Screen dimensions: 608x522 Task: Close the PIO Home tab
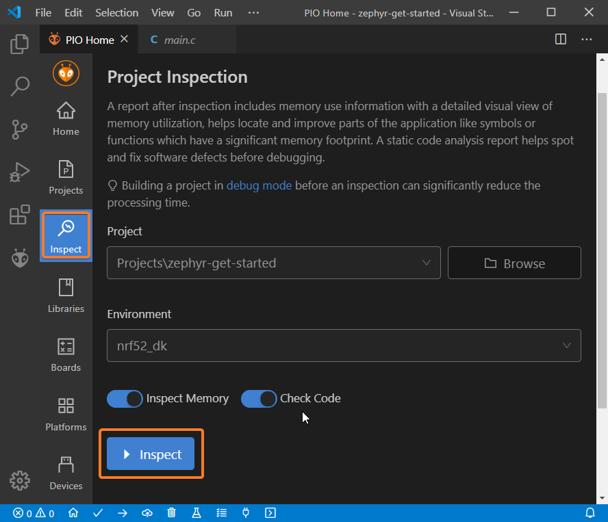(124, 39)
